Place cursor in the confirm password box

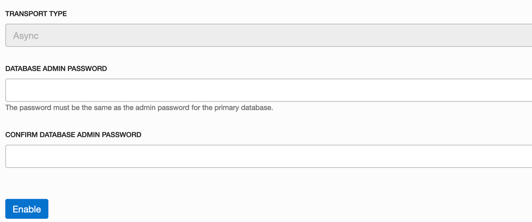pos(266,156)
